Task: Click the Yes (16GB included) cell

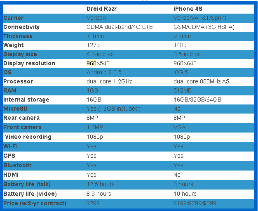Action: [x=113, y=109]
